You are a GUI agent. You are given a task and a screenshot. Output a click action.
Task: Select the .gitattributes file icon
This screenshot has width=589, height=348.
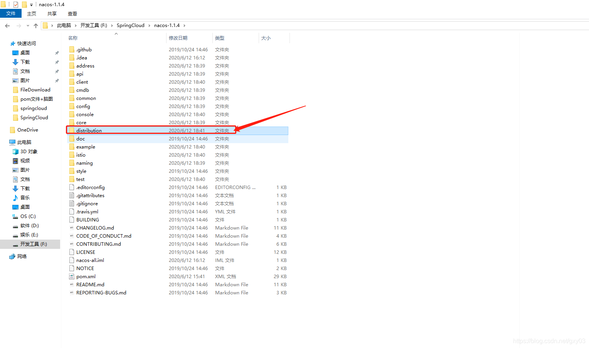tap(72, 195)
